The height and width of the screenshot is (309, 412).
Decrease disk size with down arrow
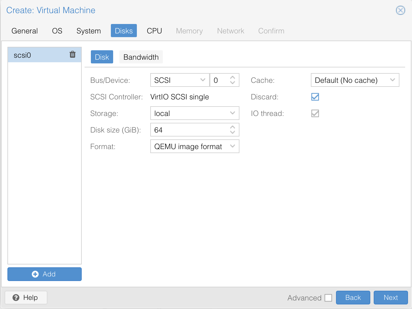(233, 132)
